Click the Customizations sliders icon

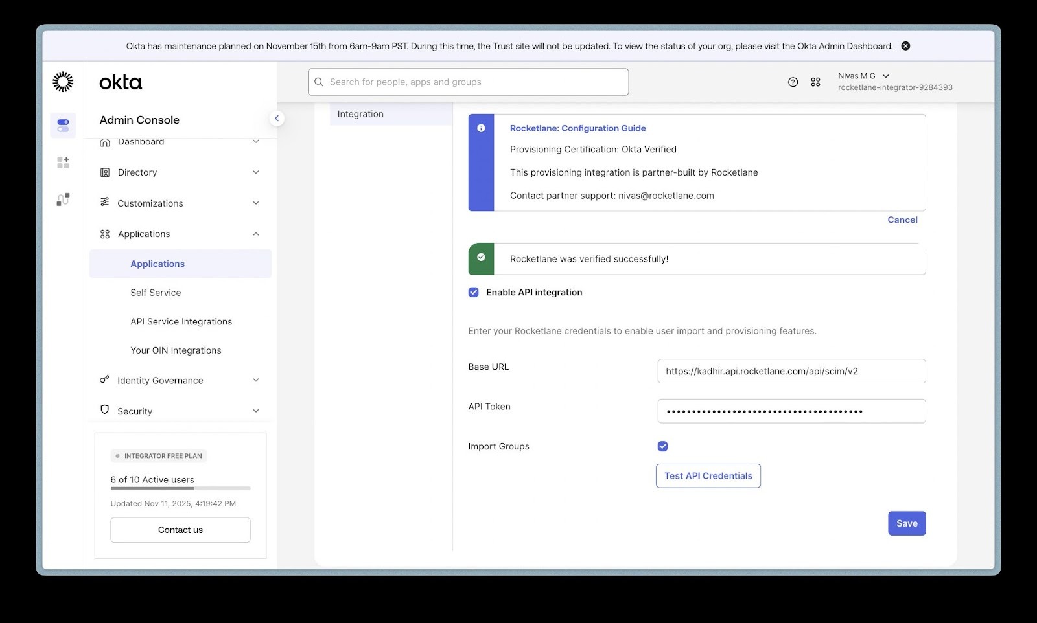coord(105,203)
